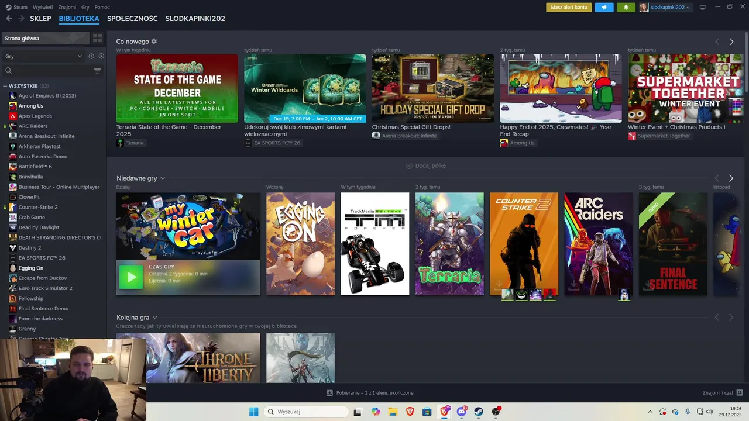
Task: Collapse the WSZYSTKIE category in game list
Action: [5, 86]
